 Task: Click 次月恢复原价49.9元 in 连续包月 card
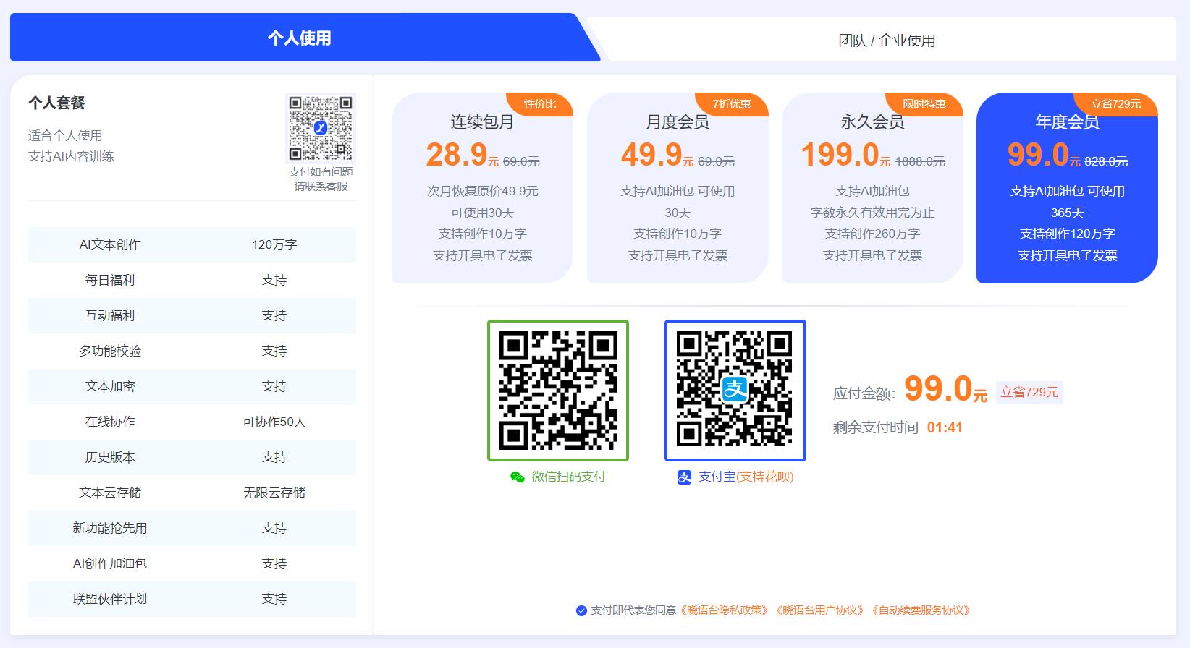coord(482,192)
